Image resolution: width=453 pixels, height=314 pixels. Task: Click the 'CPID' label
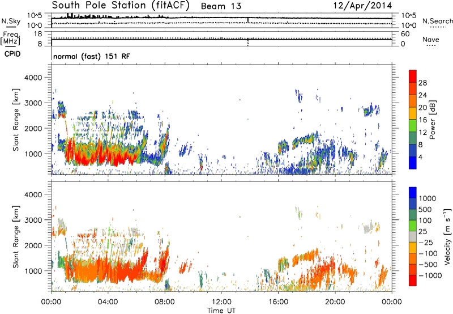click(x=12, y=54)
